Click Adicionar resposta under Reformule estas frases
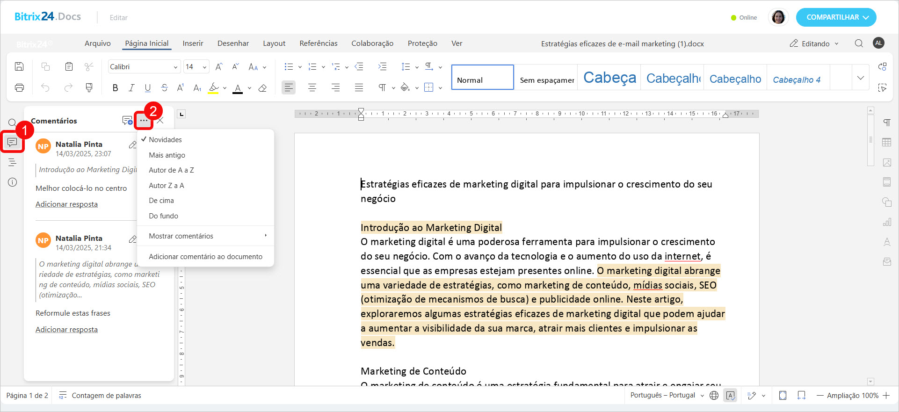 [x=66, y=330]
